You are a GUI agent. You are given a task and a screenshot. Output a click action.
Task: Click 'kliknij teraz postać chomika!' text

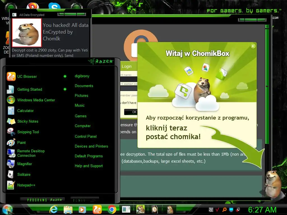pos(173,132)
